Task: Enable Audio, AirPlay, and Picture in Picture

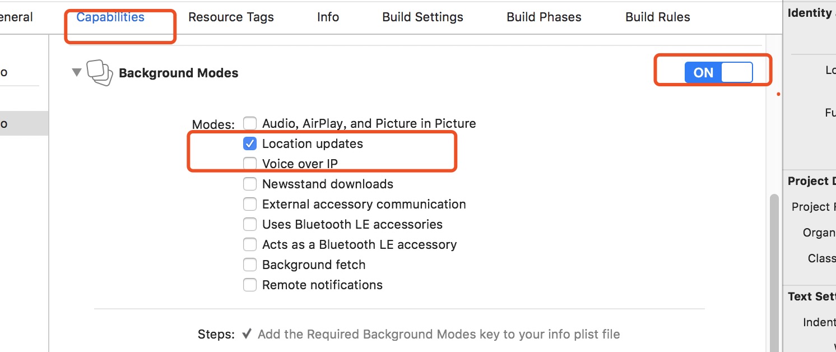Action: 250,123
